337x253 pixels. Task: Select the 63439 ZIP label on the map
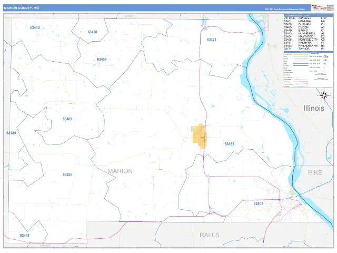[11, 133]
